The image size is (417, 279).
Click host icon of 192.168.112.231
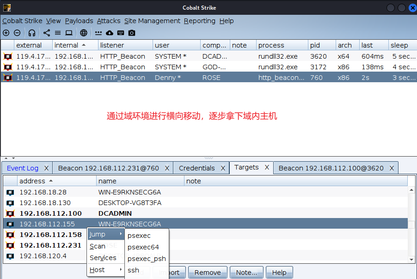point(10,245)
